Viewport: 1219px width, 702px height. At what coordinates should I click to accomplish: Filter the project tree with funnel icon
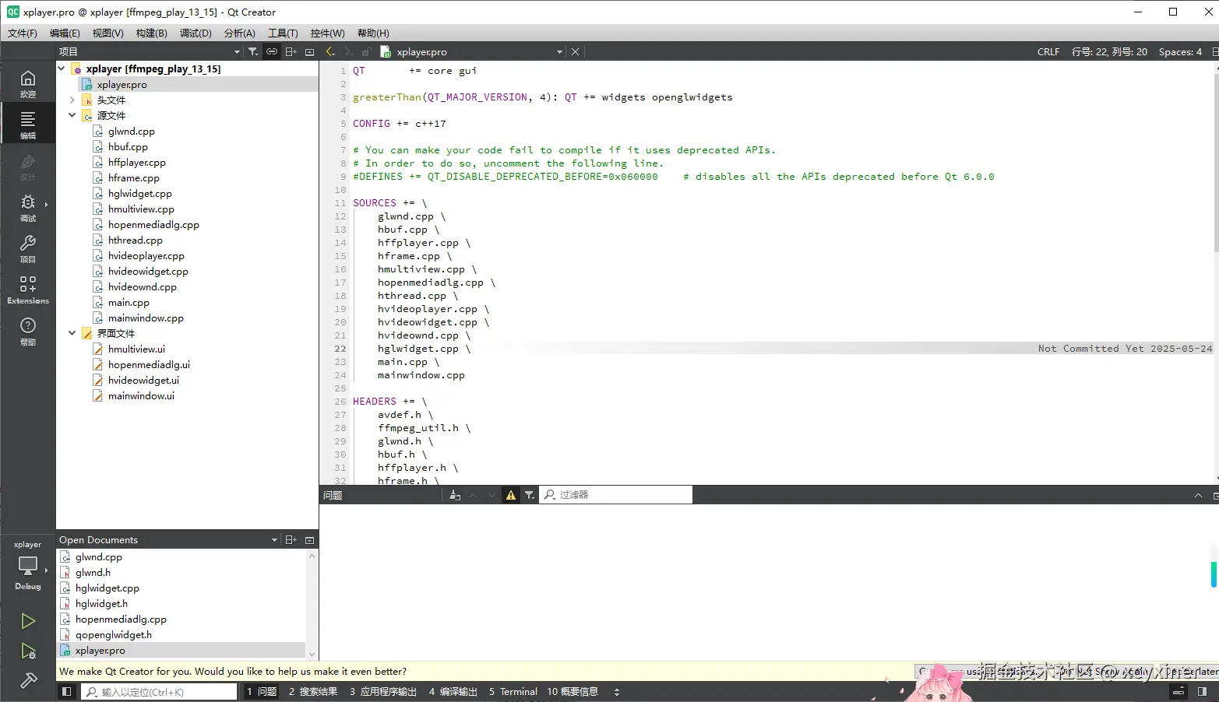(253, 51)
